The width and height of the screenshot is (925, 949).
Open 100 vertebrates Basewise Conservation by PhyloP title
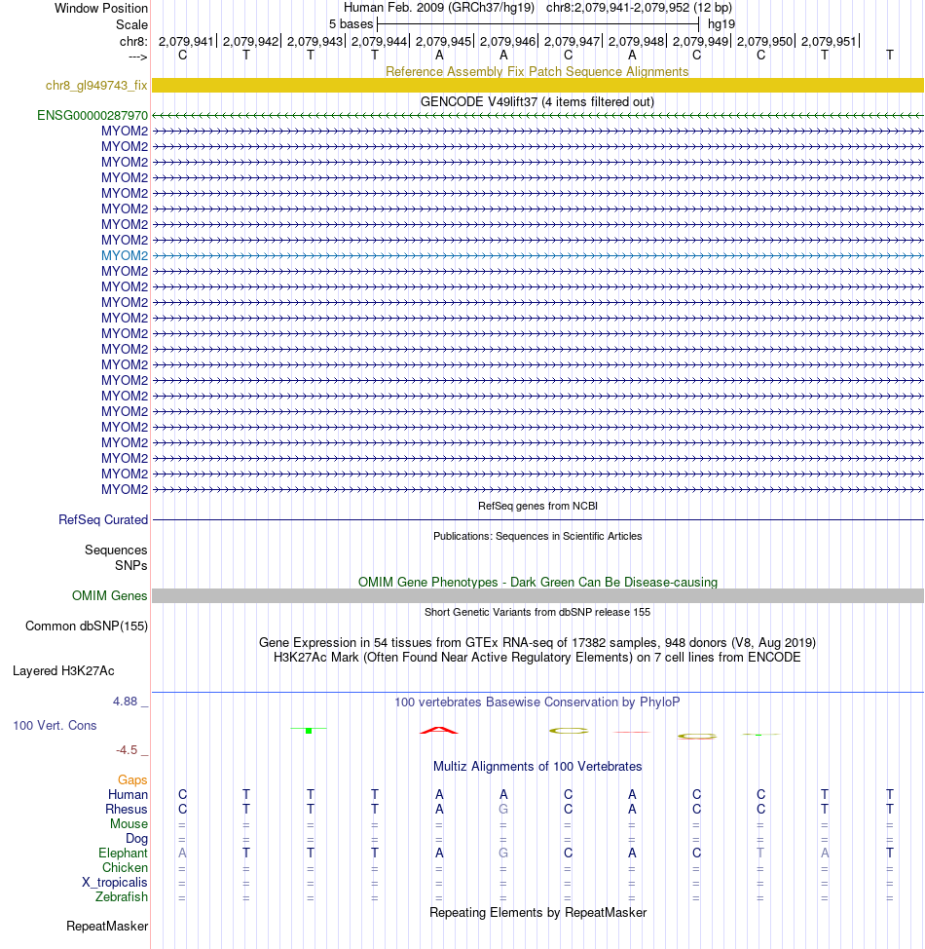tap(537, 702)
